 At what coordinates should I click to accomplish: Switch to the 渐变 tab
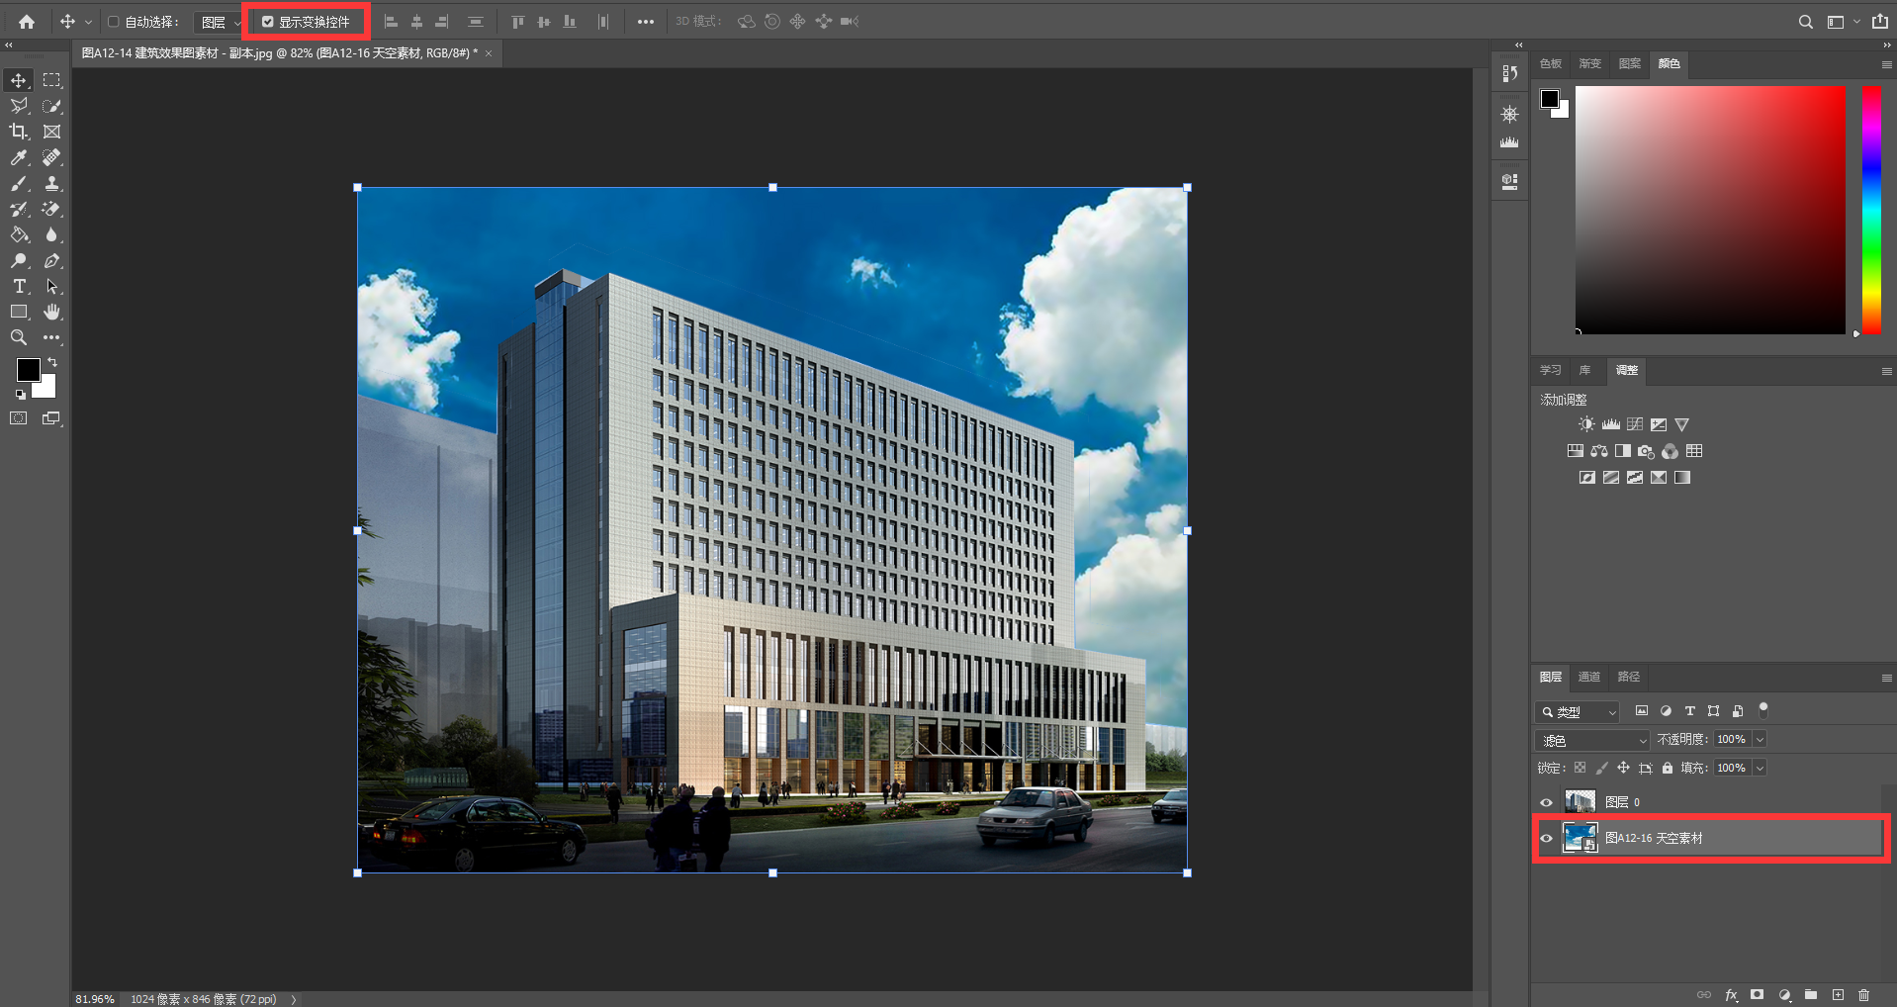coord(1589,63)
